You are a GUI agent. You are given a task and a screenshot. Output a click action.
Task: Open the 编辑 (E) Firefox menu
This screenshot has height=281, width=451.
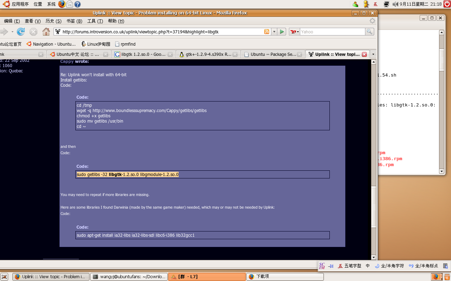(12, 21)
